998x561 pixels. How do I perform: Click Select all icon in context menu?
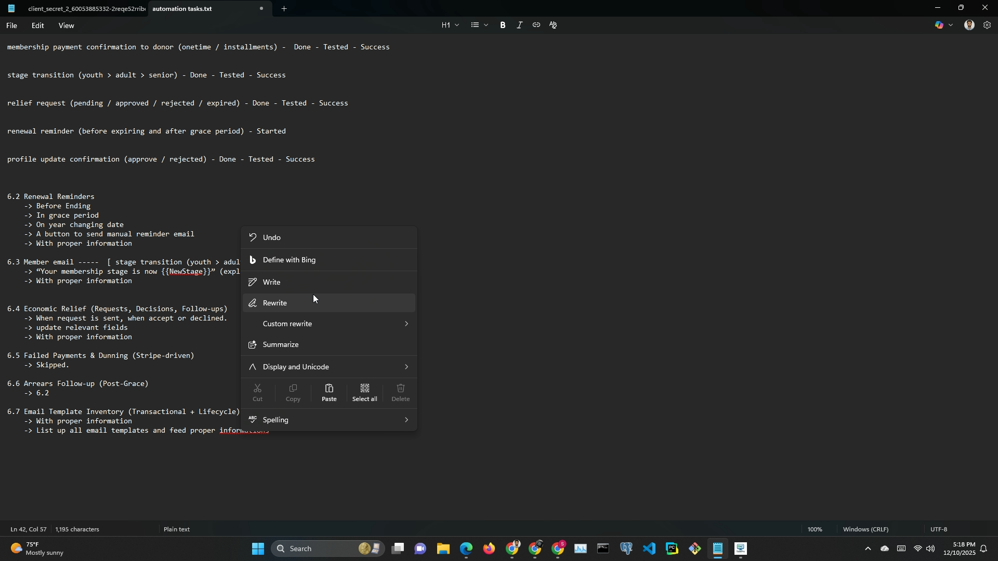coord(365,393)
